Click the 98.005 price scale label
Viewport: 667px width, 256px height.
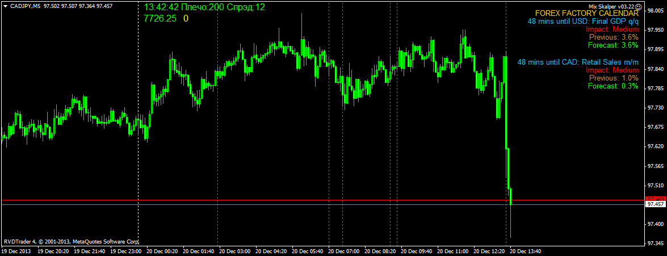(x=655, y=11)
